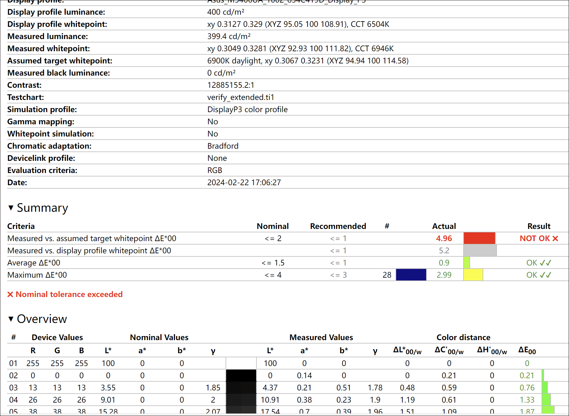This screenshot has width=569, height=416.
Task: Click the red bar next to 4.96
Action: coord(479,238)
